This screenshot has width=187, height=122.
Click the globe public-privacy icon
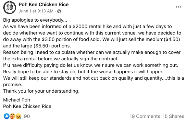59,11
